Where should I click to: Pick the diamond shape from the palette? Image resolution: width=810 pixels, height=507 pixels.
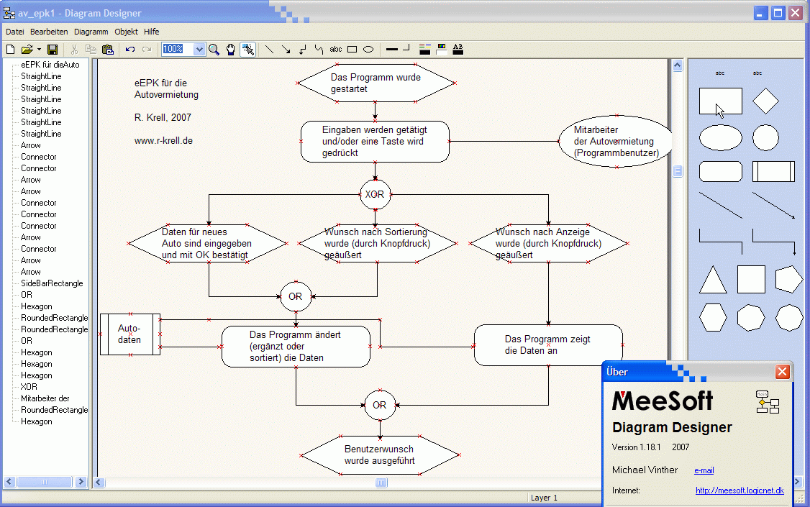tap(765, 101)
